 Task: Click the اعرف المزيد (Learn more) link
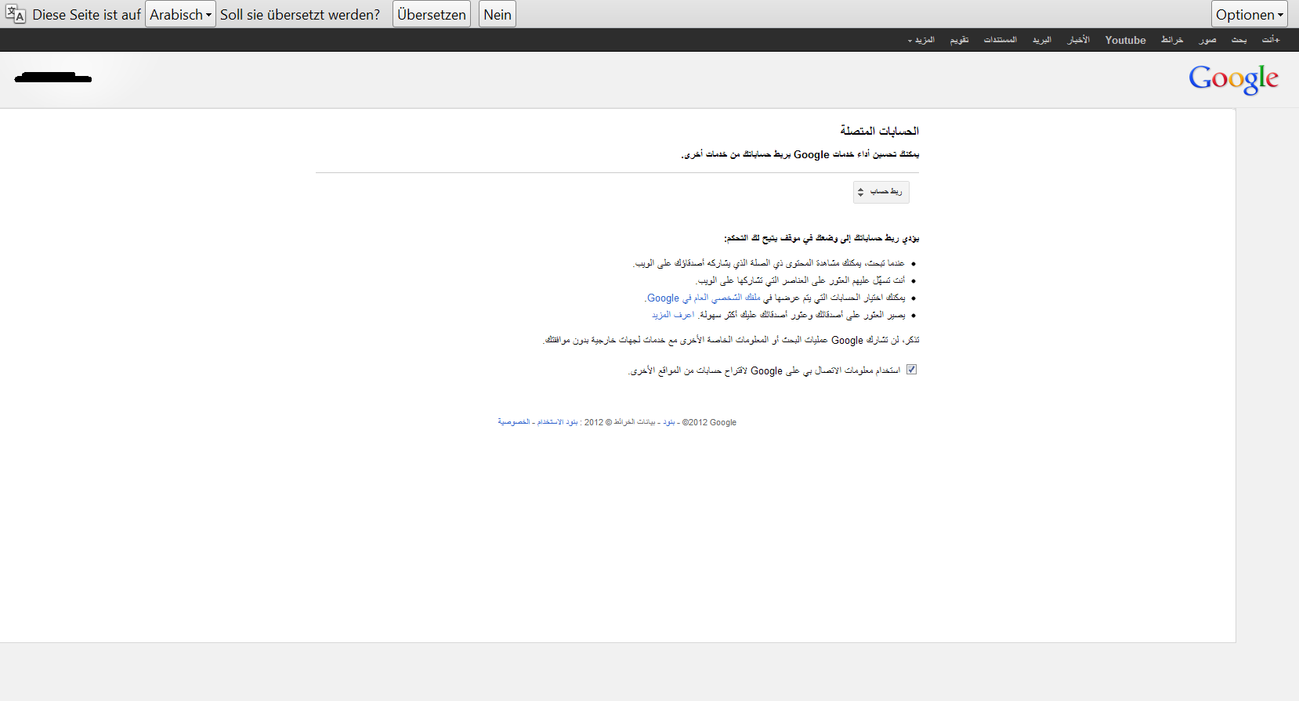tap(673, 315)
